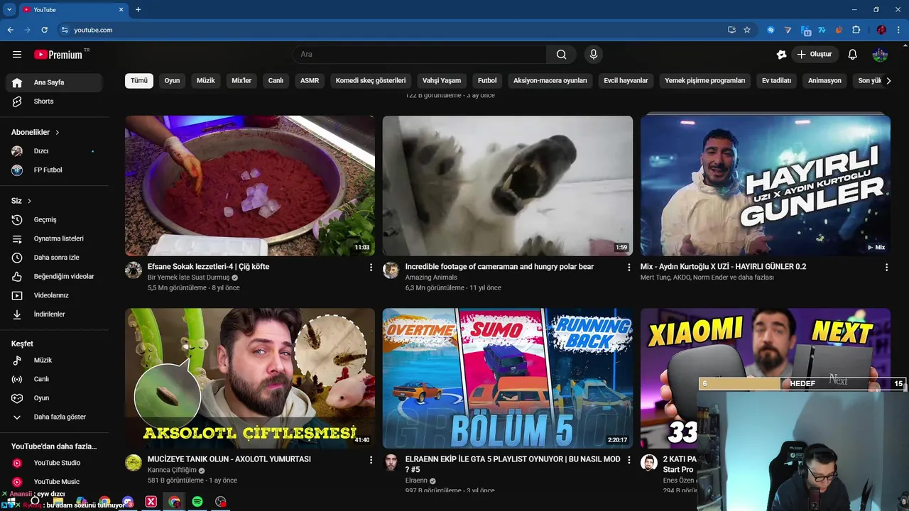
Task: Open YouTube Studio in sidebar
Action: pos(54,463)
